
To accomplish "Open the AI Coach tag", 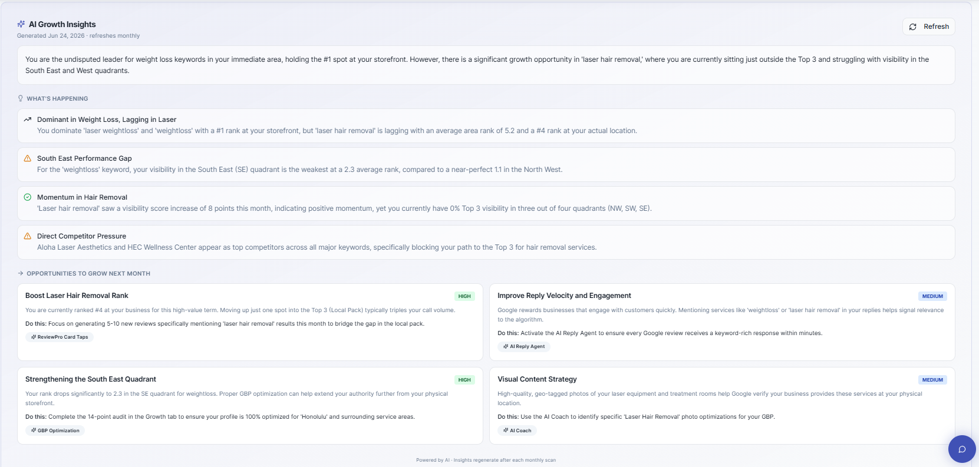I will click(x=517, y=430).
